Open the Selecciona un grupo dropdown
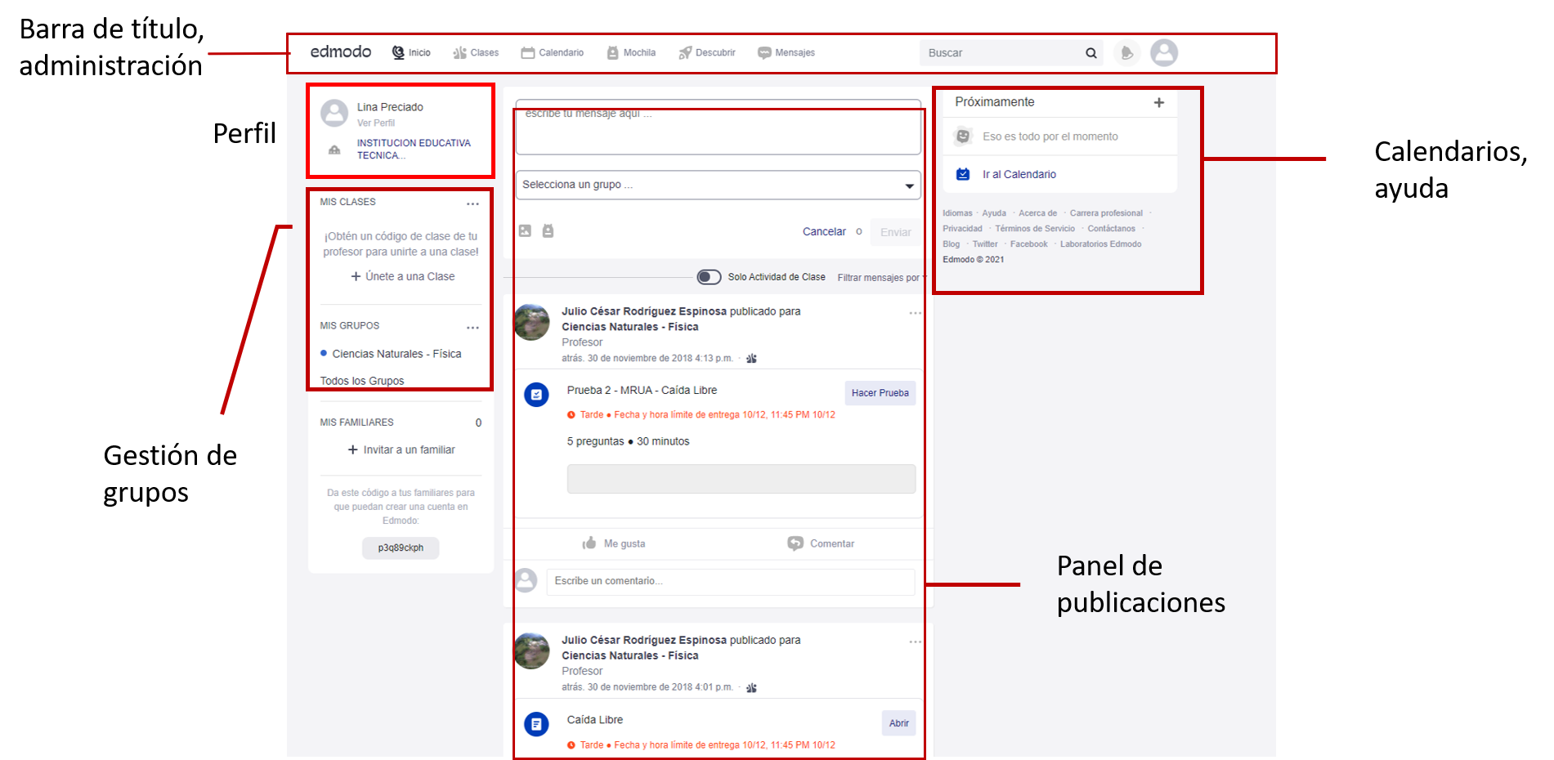 [x=717, y=185]
